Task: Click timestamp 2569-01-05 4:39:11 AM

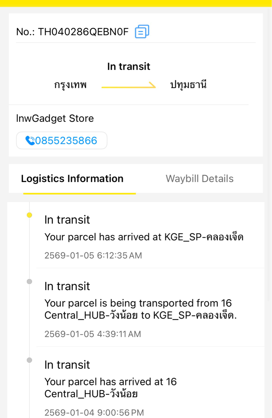Action: [93, 334]
